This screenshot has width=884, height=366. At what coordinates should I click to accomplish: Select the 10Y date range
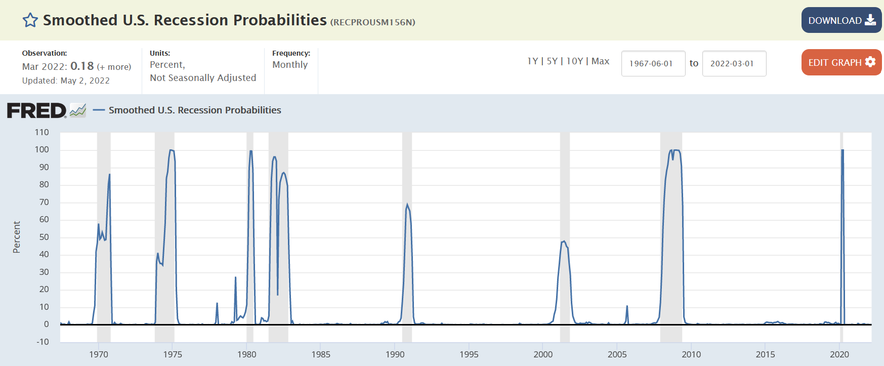click(x=575, y=61)
